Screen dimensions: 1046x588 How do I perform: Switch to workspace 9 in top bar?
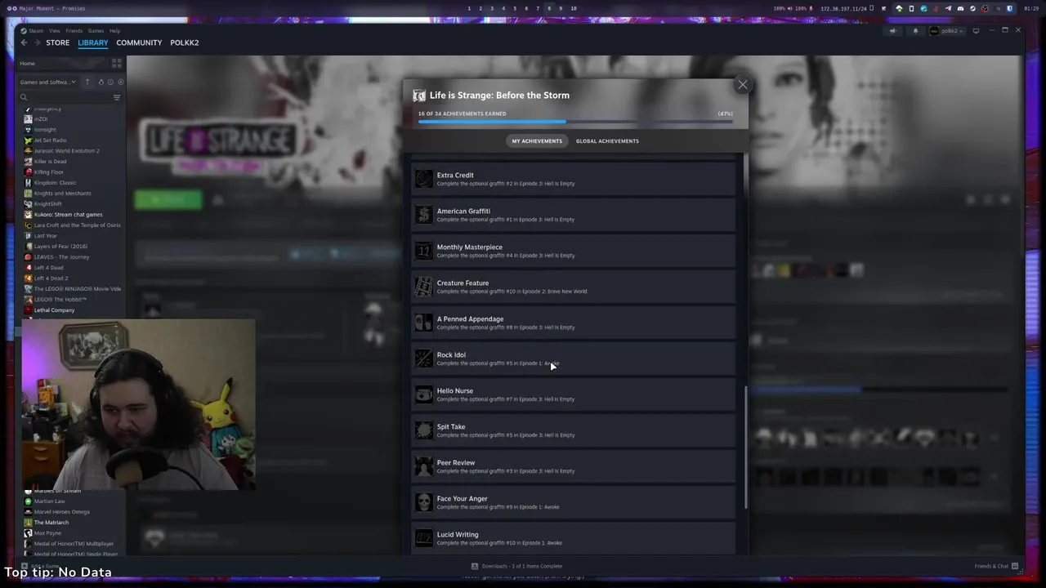pos(561,8)
